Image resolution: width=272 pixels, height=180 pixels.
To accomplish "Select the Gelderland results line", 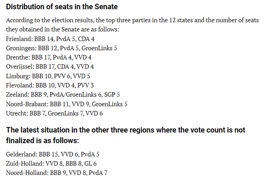I will tap(53, 154).
